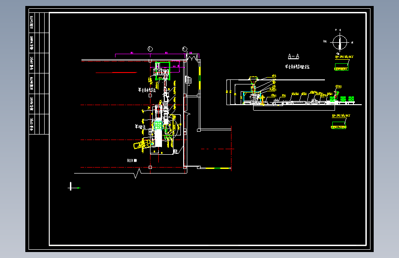Select the solid red line upper left of plan
The image size is (399, 258).
pos(116,73)
